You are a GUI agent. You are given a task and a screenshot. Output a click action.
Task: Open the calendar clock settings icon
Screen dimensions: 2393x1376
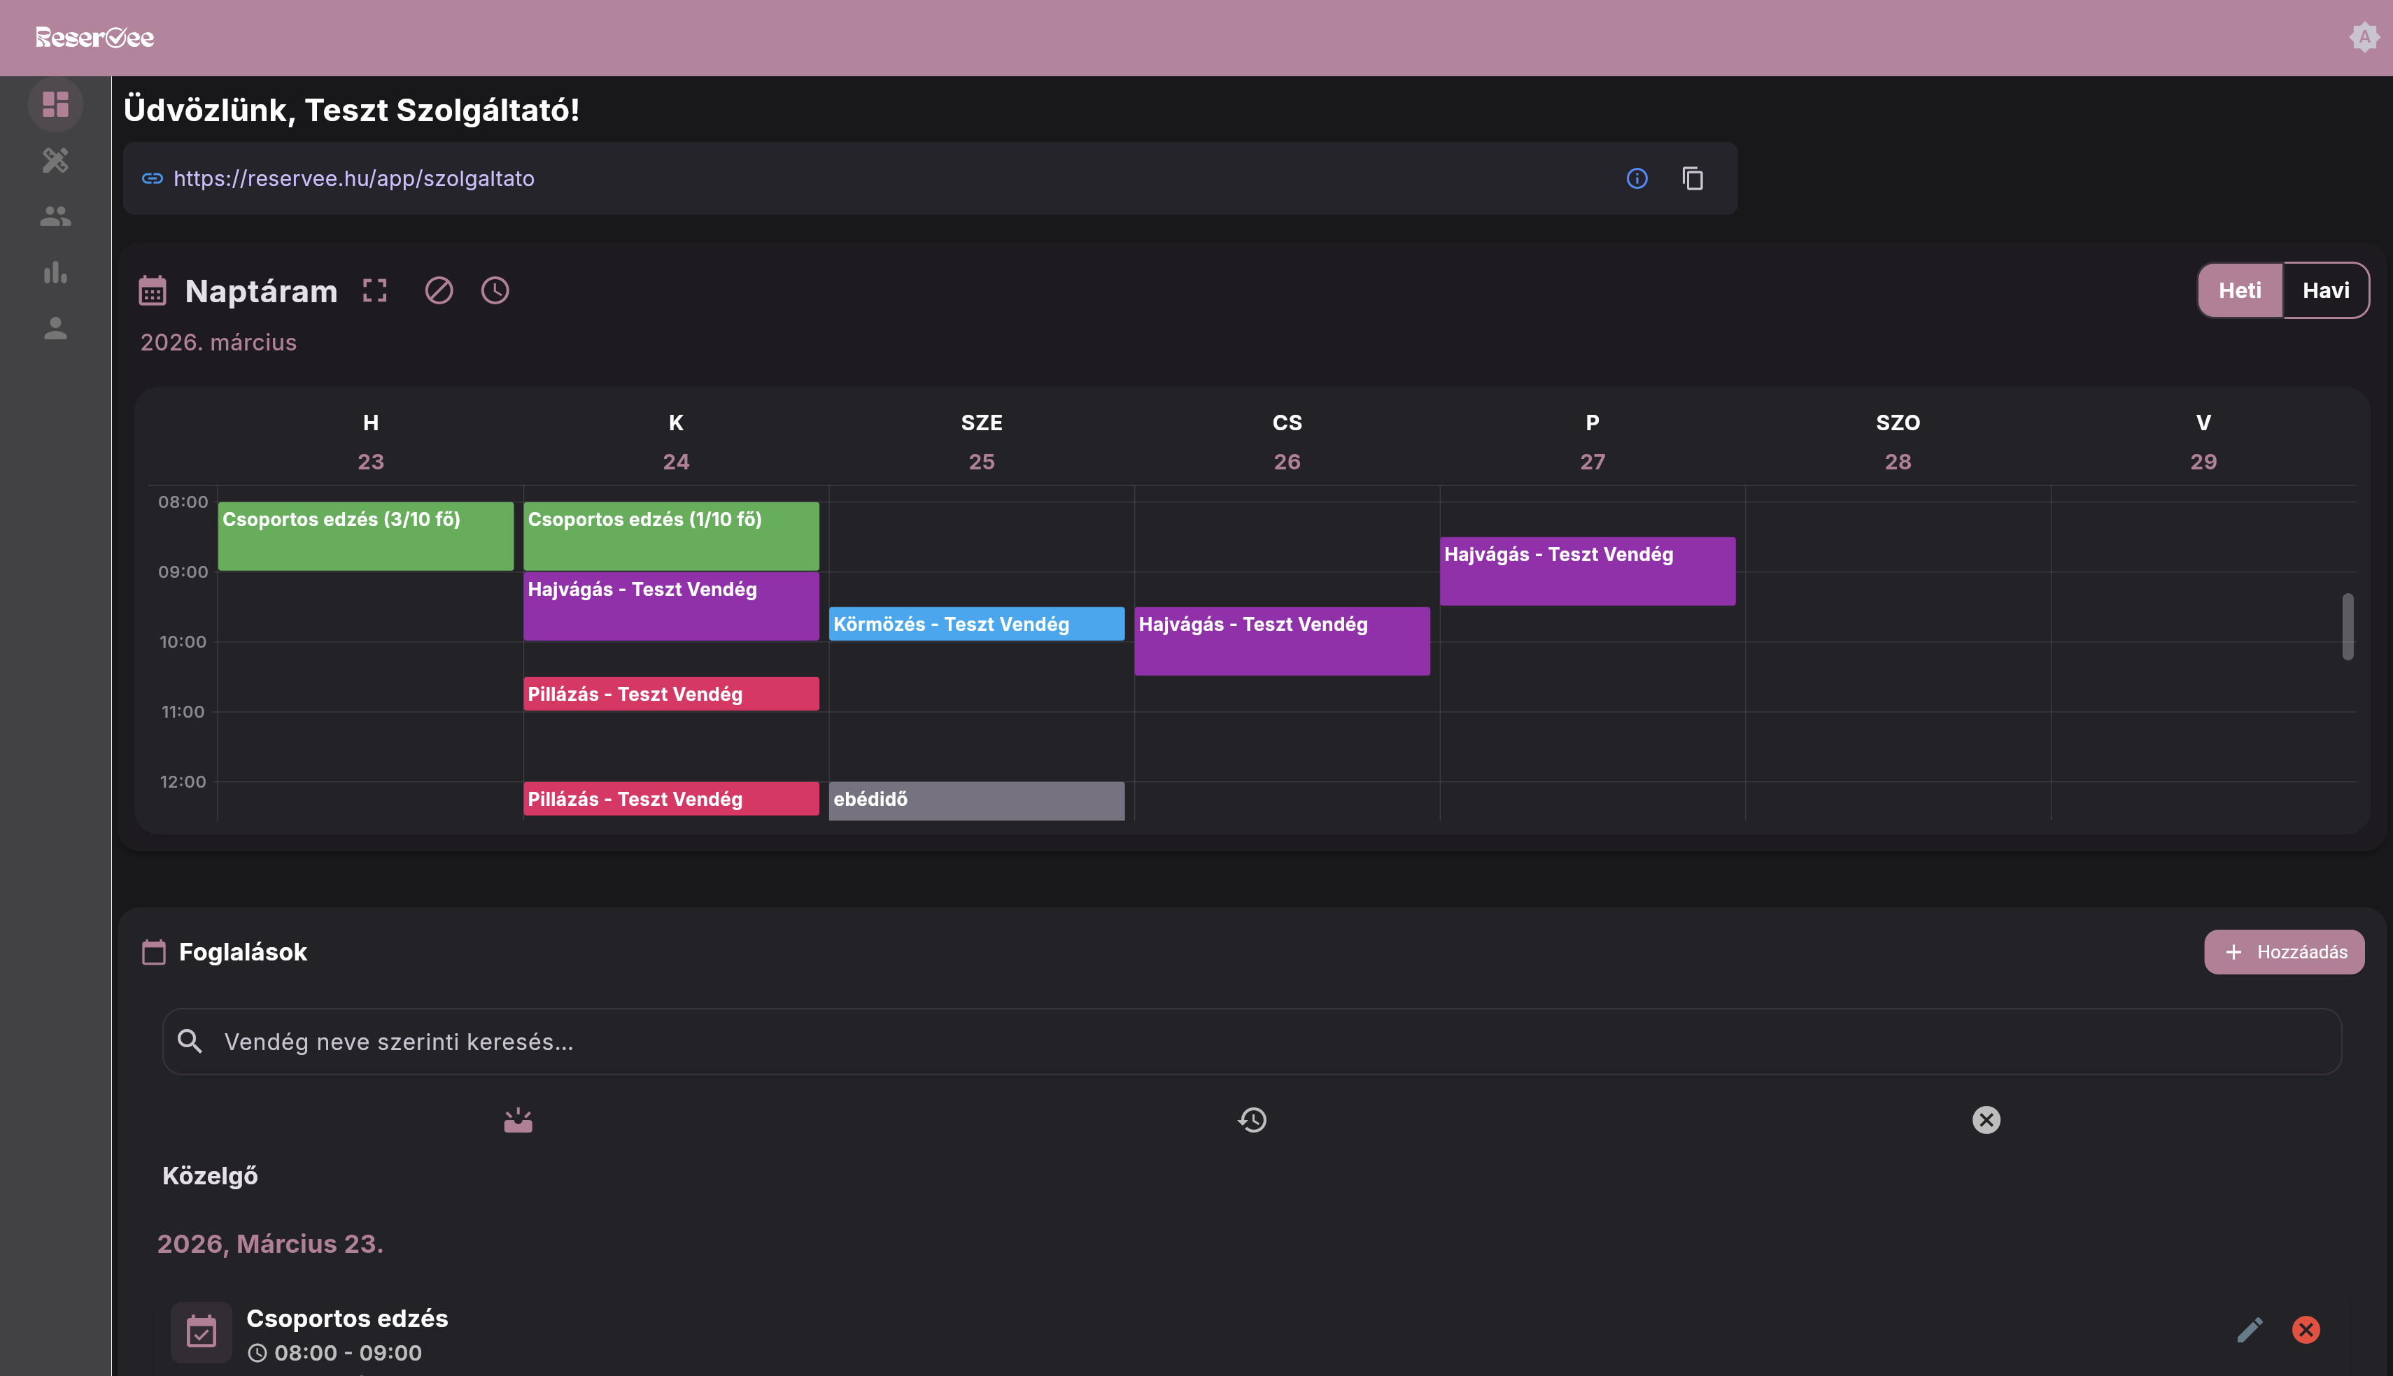point(495,290)
